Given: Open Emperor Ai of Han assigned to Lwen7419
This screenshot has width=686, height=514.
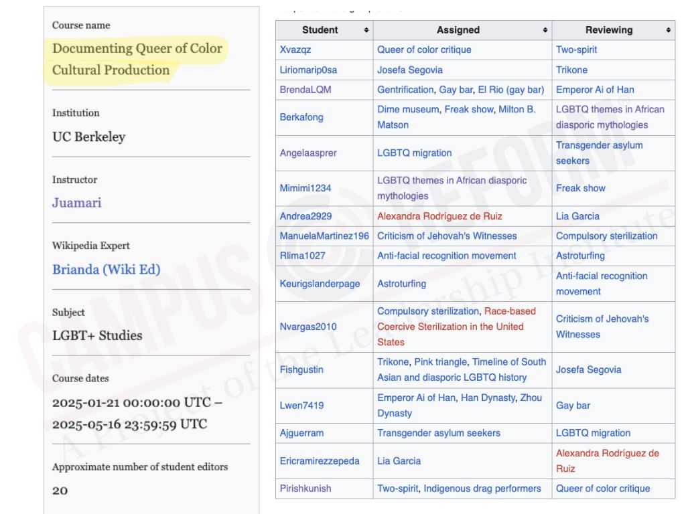Looking at the screenshot, I should 417,398.
